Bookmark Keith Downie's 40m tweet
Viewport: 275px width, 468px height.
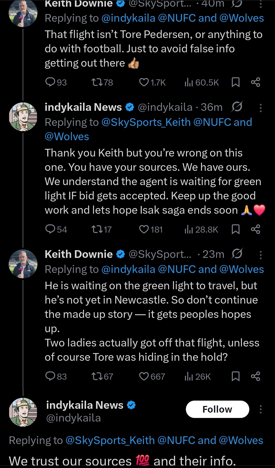236,82
